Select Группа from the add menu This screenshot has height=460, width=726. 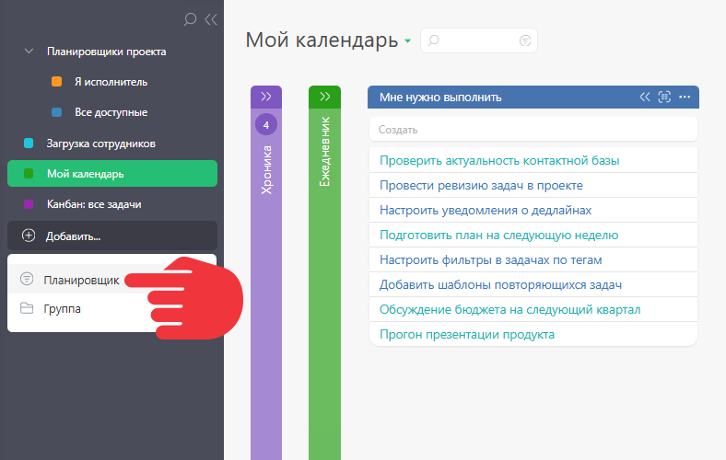click(x=63, y=309)
